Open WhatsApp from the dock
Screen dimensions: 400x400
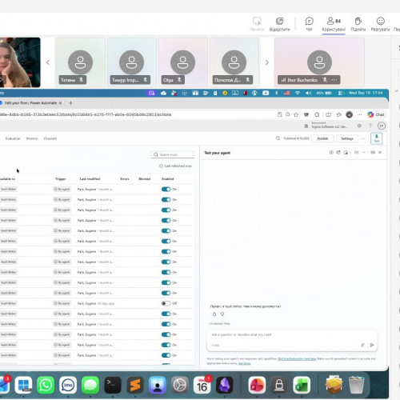[x=46, y=385]
